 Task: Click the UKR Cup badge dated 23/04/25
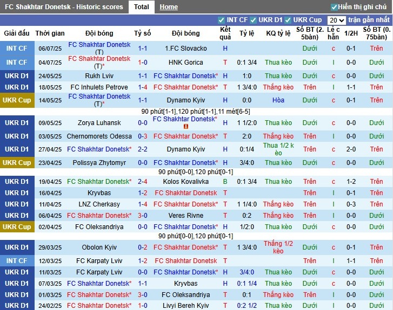click(x=16, y=162)
